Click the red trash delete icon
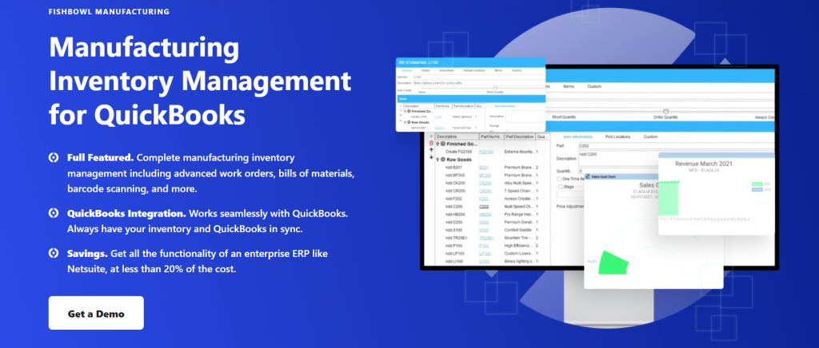This screenshot has height=348, width=819. [431, 143]
